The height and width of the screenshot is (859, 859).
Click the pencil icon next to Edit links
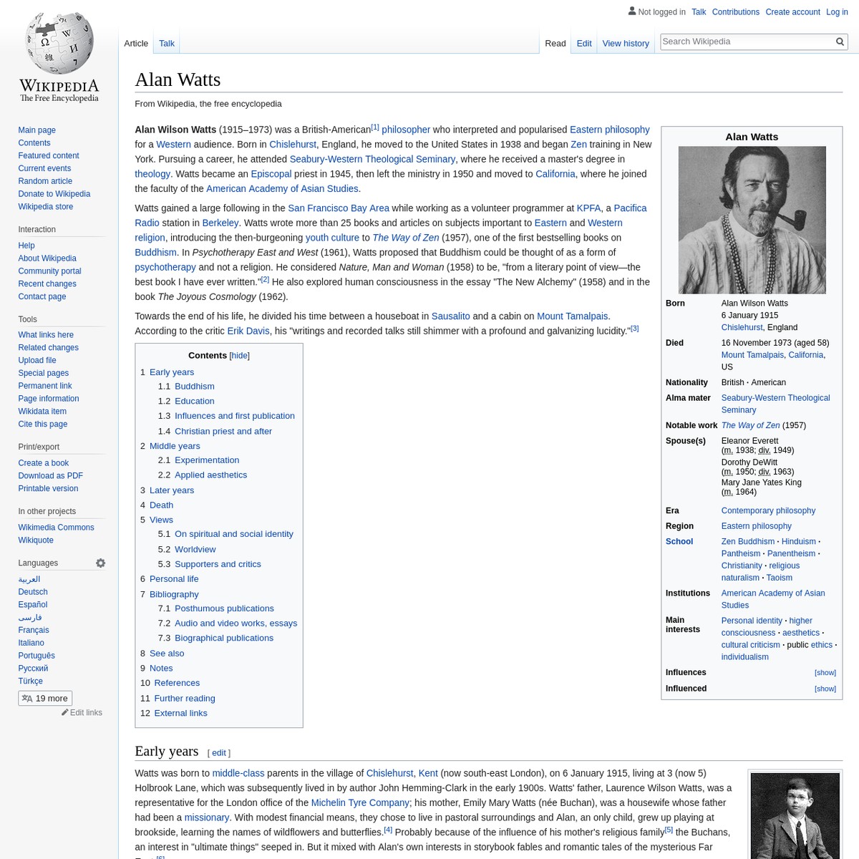[x=65, y=712]
